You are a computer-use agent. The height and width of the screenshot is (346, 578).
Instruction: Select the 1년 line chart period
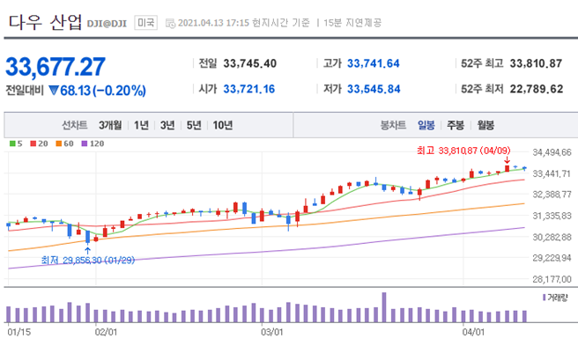(141, 125)
